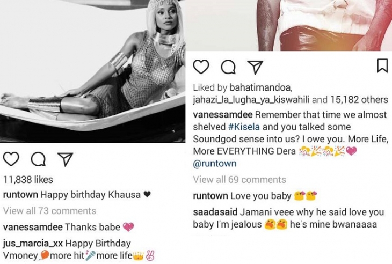Screen dimensions: 392x264
Task: Tap the comment bubble on vanessamdee post
Action: (x=228, y=67)
